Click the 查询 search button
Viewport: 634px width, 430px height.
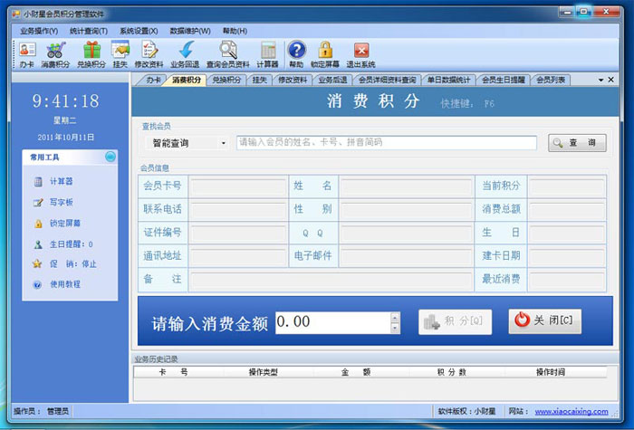coord(577,143)
